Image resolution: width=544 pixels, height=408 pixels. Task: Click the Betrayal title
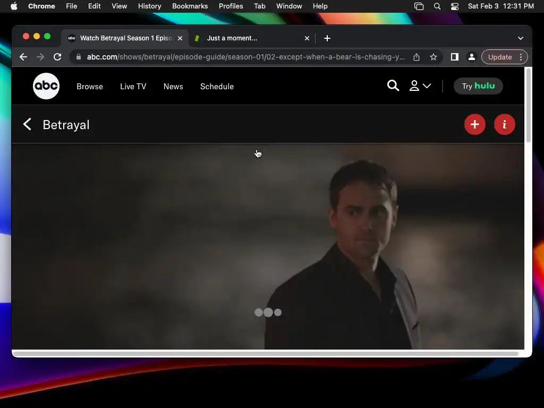pos(66,125)
